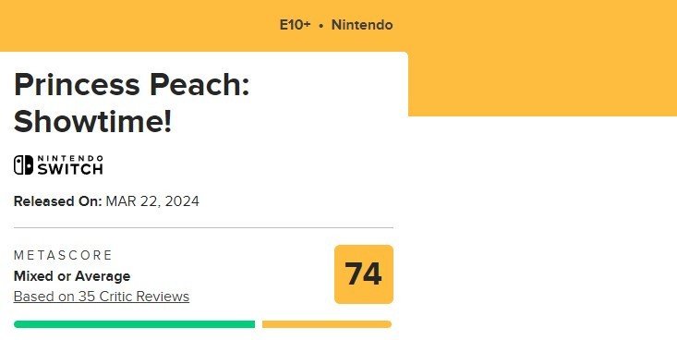The image size is (677, 340).
Task: Click the bullet separator between E10+ and Nintendo
Action: pos(320,26)
